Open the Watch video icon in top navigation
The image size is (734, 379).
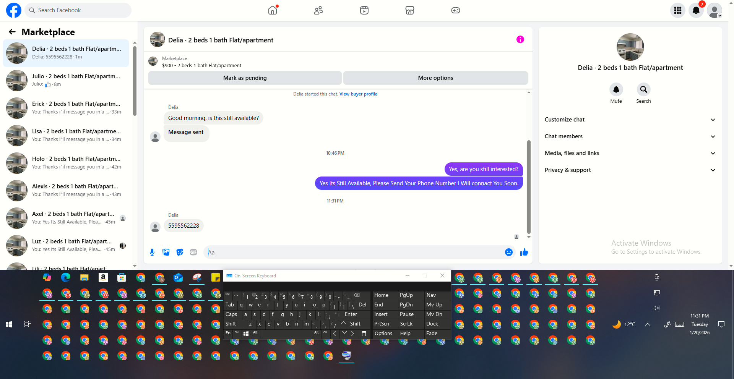[x=364, y=10]
